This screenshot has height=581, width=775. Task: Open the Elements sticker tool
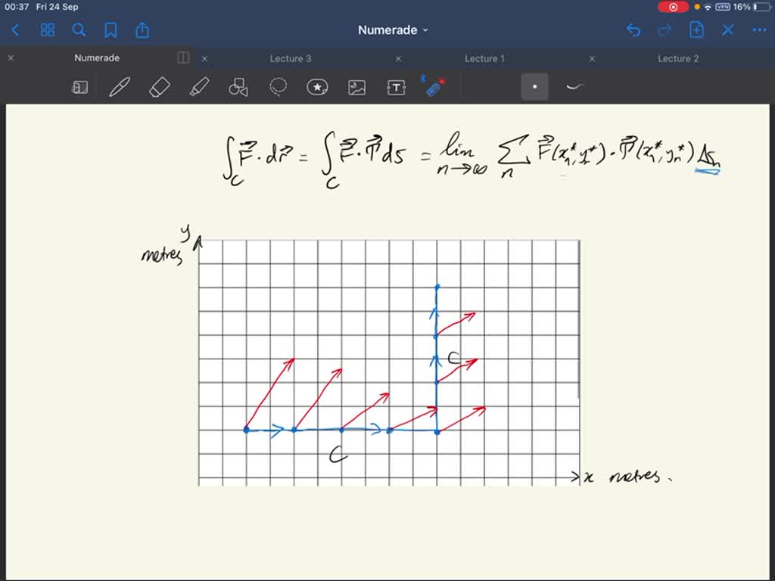(x=316, y=87)
